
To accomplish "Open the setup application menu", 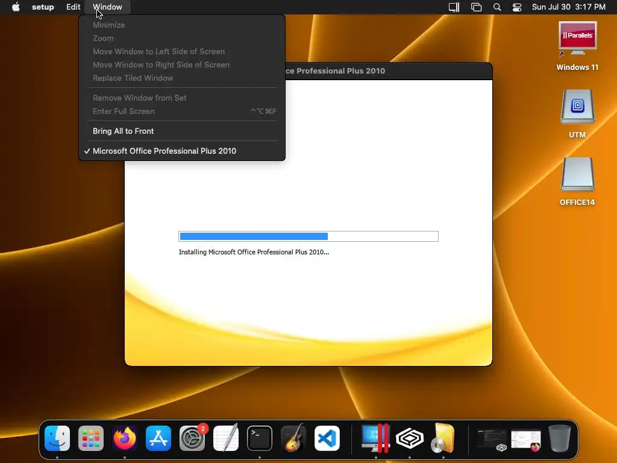I will (43, 7).
